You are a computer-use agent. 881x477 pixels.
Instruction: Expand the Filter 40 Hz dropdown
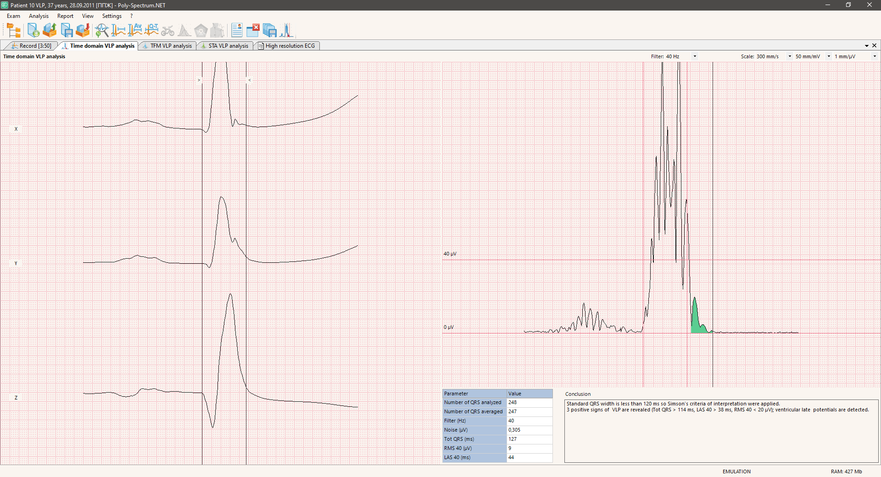coord(695,56)
